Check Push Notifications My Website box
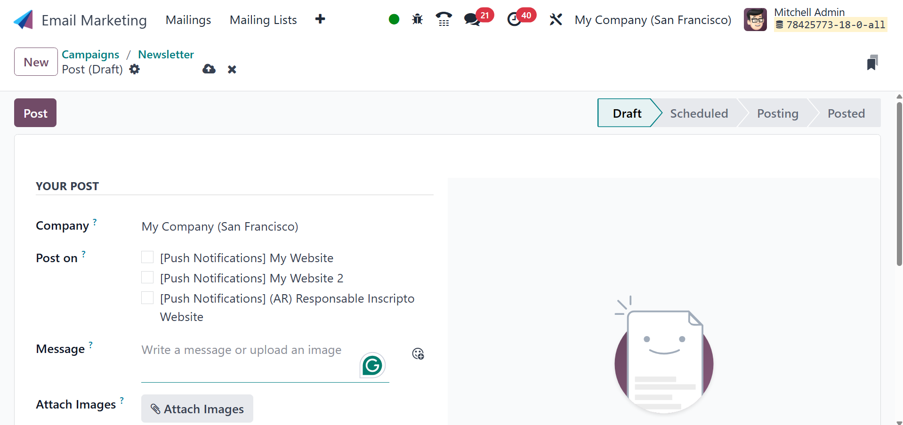The height and width of the screenshot is (425, 903). [x=147, y=257]
